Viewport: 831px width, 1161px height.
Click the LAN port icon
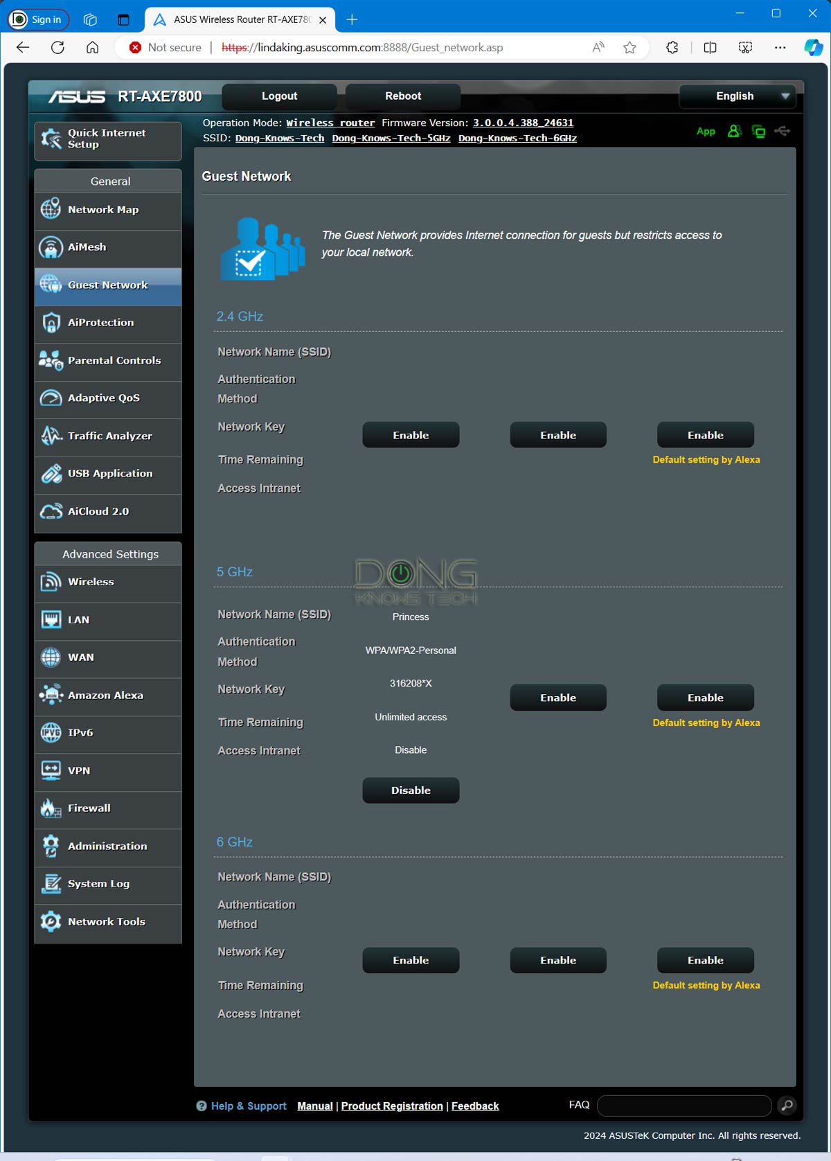[51, 619]
